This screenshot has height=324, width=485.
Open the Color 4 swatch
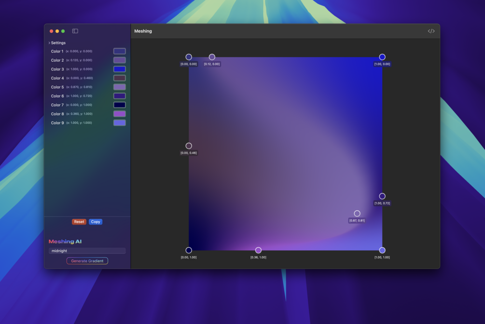click(x=119, y=78)
